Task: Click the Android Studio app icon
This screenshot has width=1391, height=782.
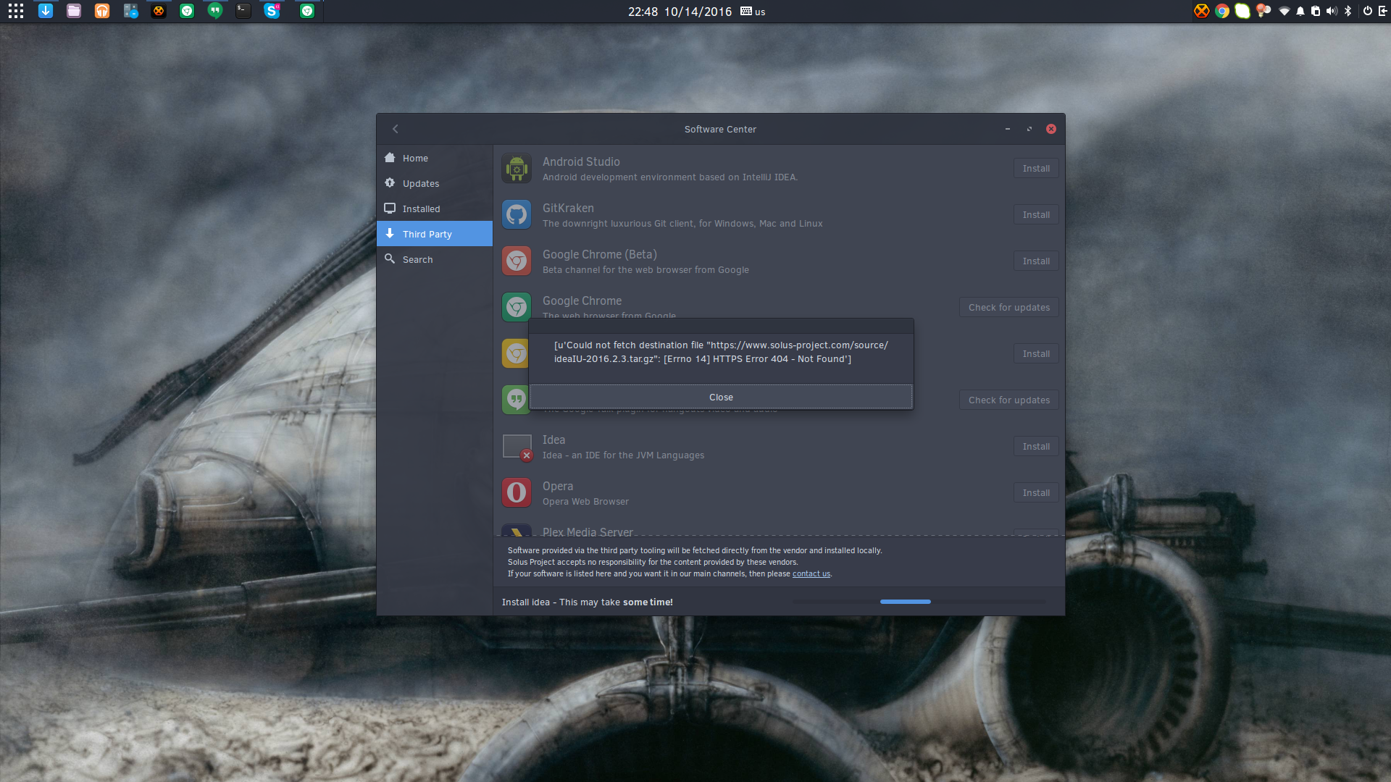Action: click(x=517, y=169)
